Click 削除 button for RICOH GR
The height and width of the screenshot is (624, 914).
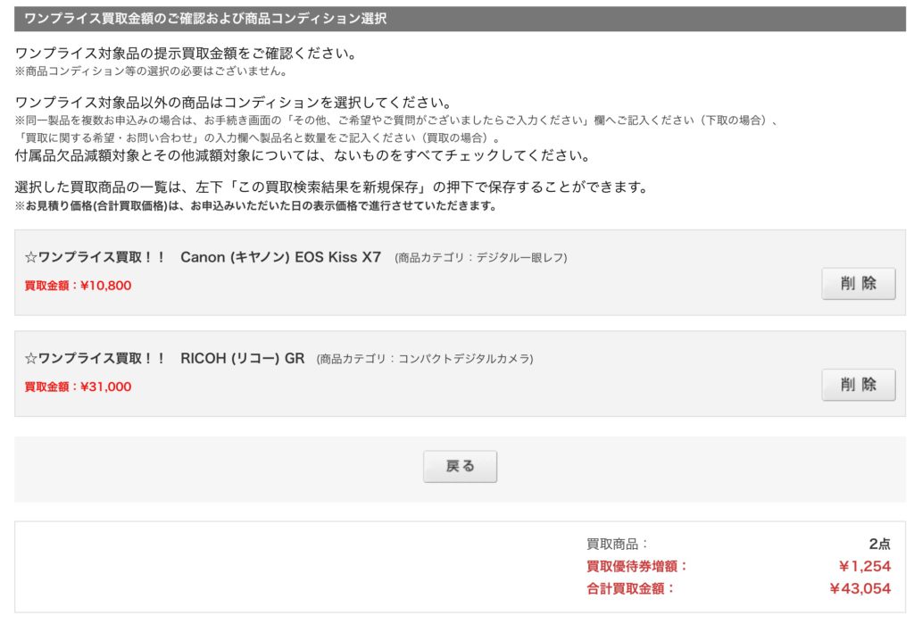coord(858,385)
